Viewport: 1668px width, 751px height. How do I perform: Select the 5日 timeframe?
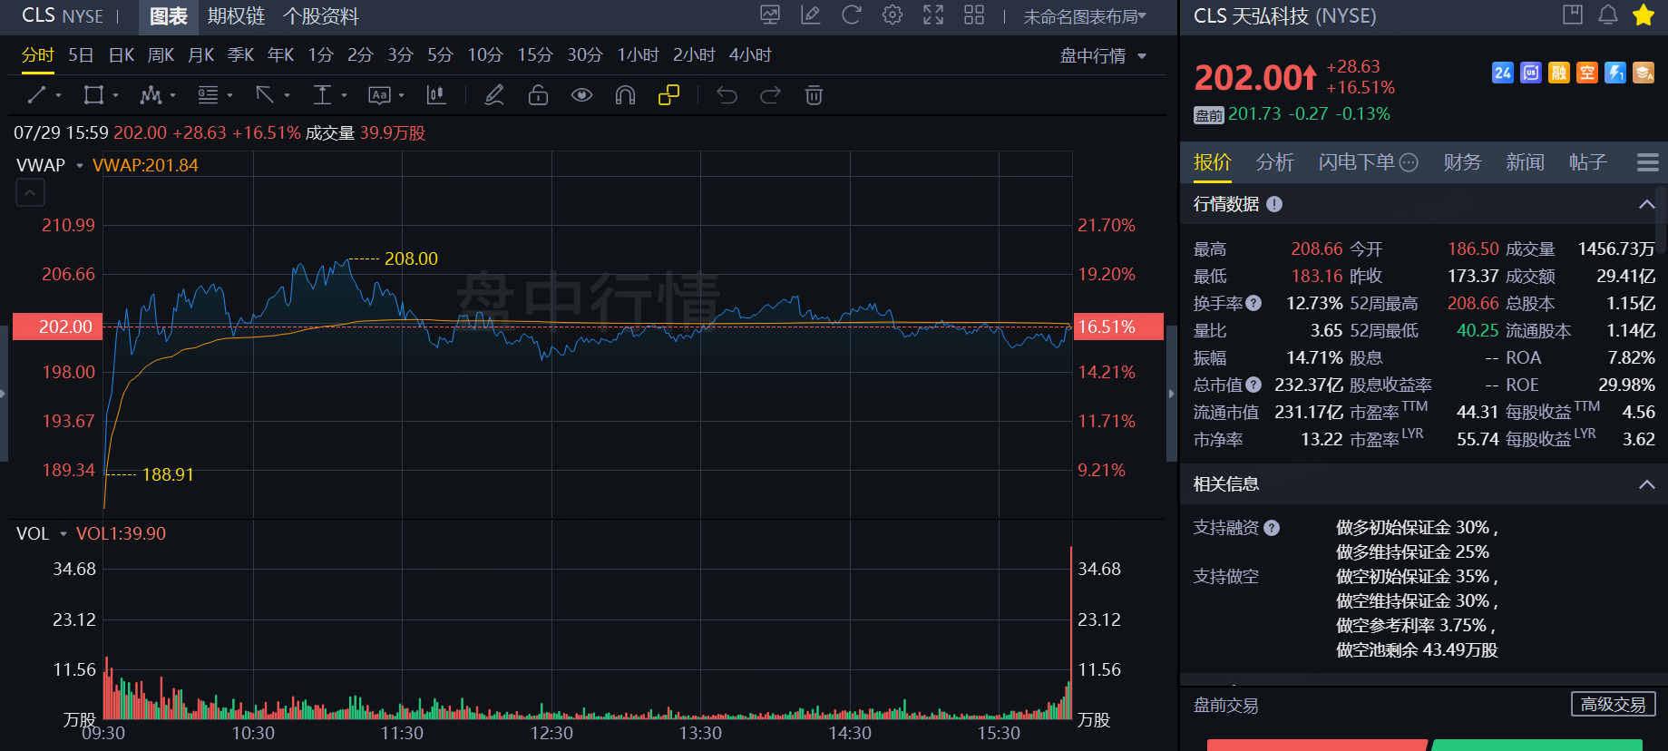point(81,55)
